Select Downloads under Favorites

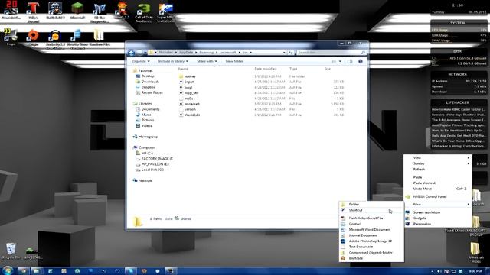click(150, 82)
